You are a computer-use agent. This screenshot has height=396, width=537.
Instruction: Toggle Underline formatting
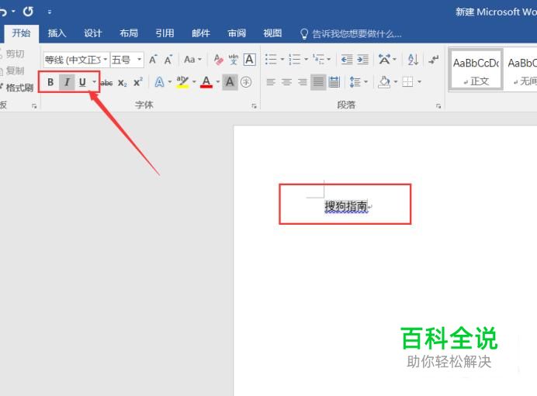point(82,82)
